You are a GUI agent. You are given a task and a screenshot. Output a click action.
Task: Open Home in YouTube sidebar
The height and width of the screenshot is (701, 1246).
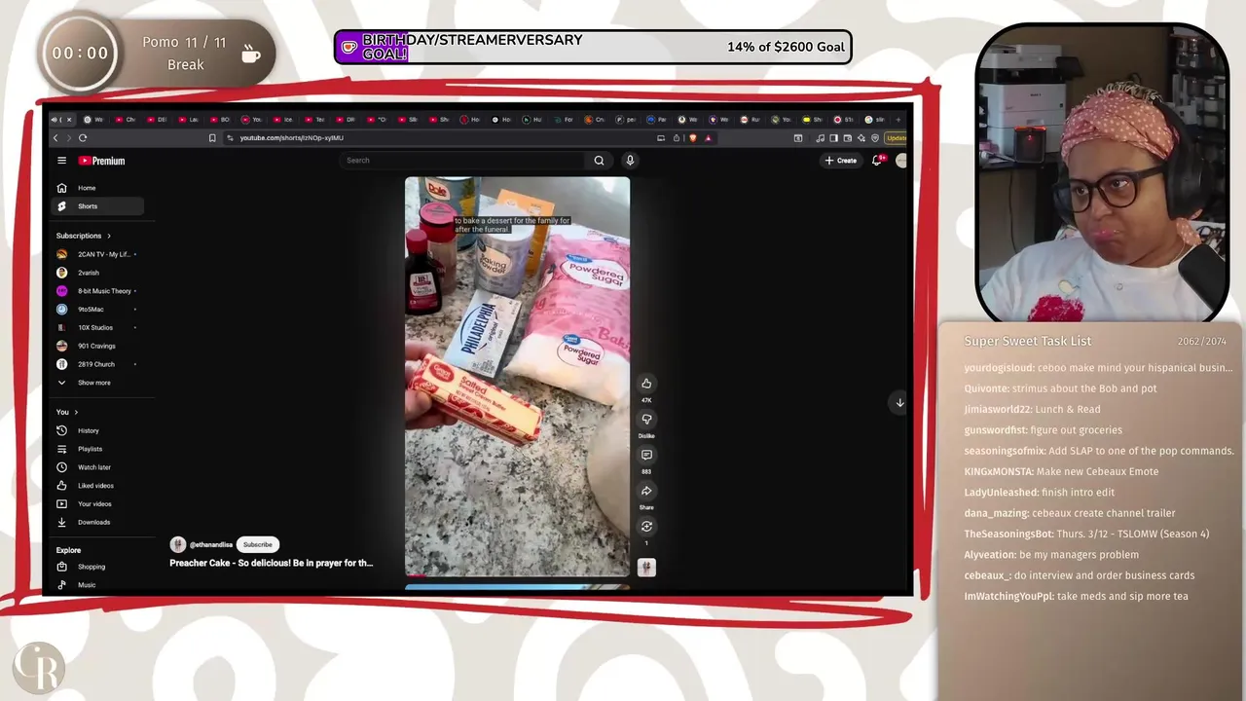pyautogui.click(x=98, y=188)
